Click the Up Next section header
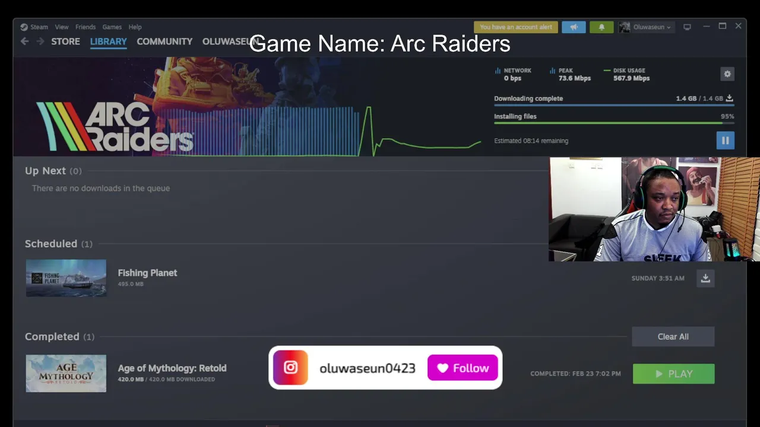Screen dimensions: 760x427 click(53, 171)
